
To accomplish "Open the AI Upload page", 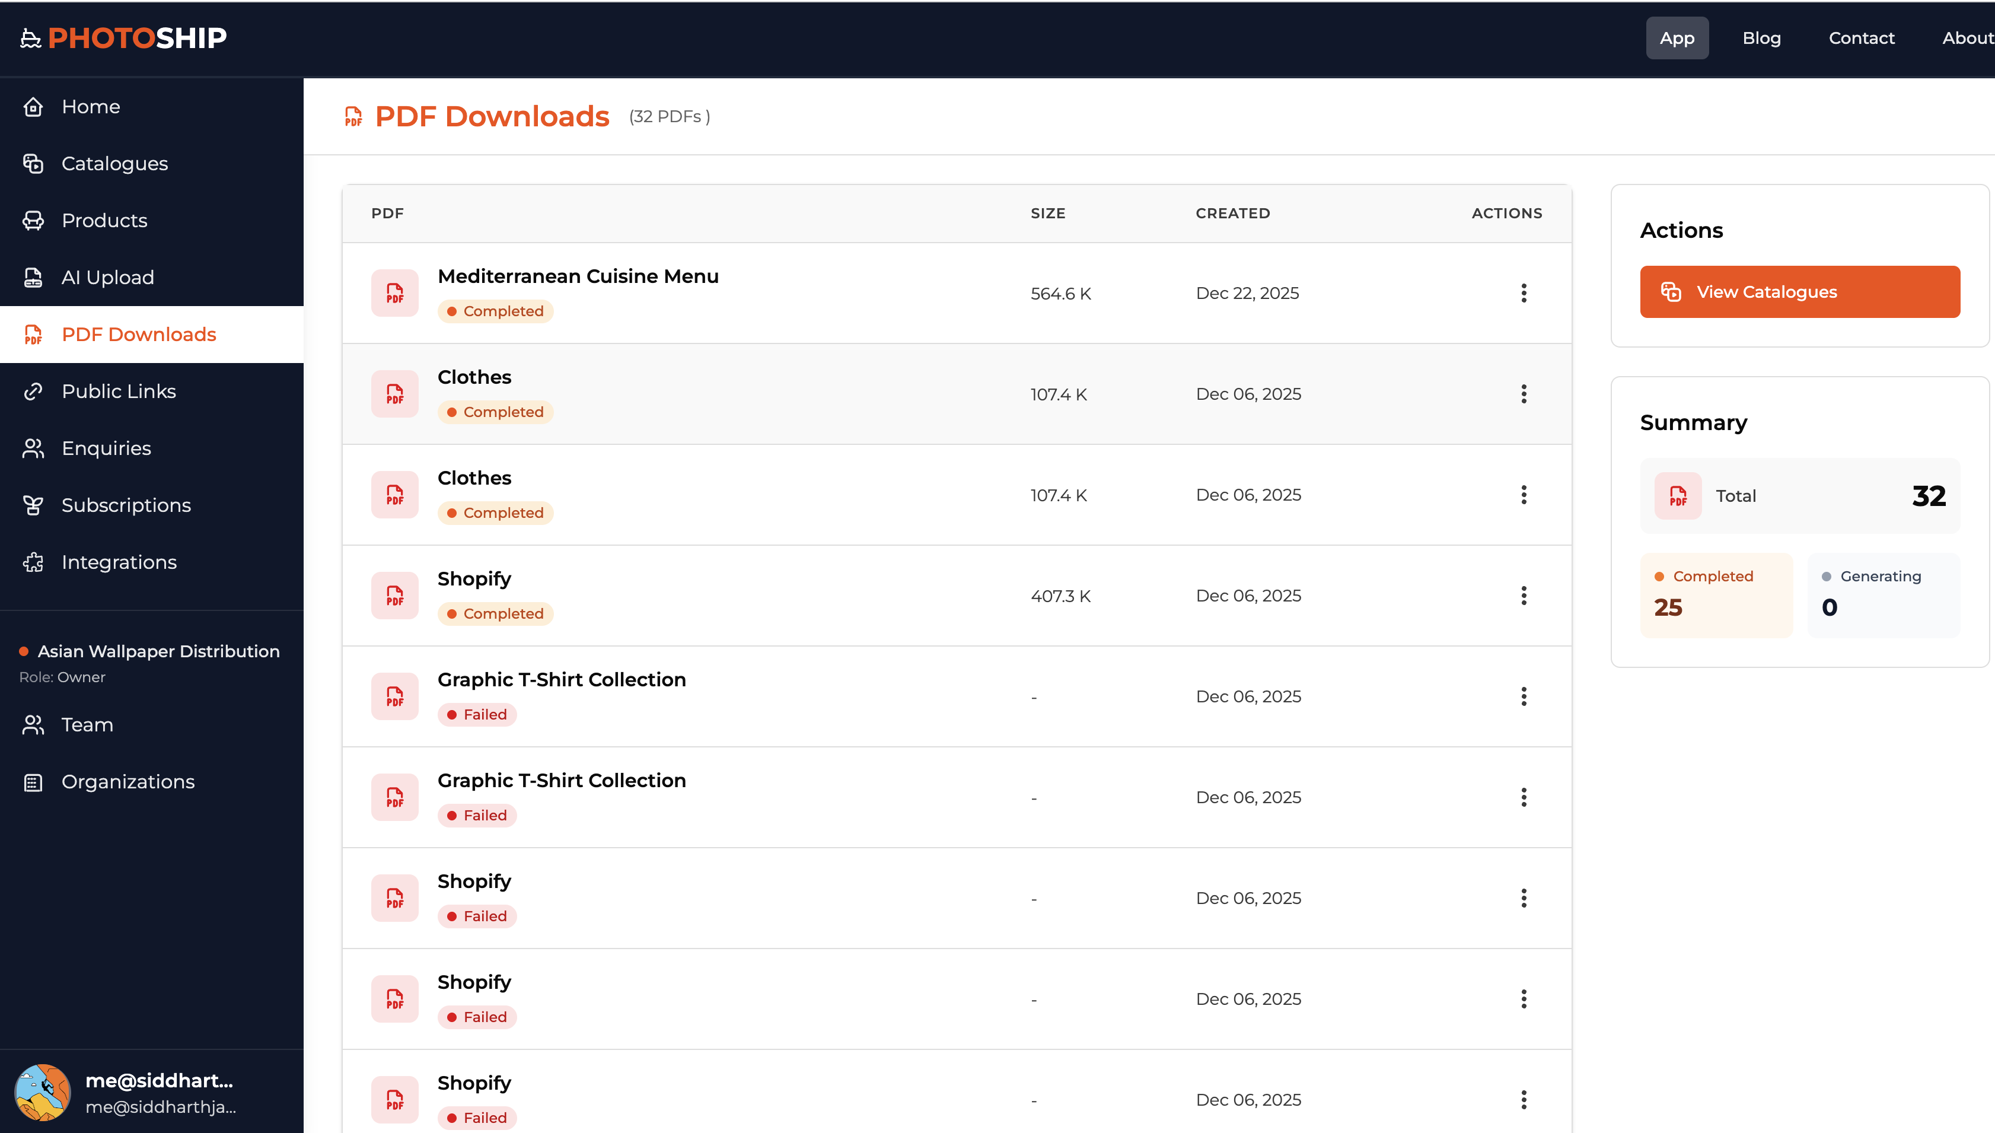I will (x=107, y=277).
